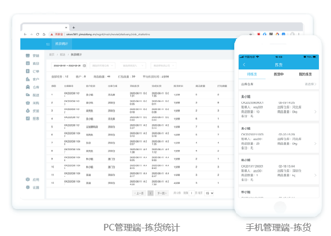Click the date range input field
The image size is (331, 236).
(x=66, y=65)
